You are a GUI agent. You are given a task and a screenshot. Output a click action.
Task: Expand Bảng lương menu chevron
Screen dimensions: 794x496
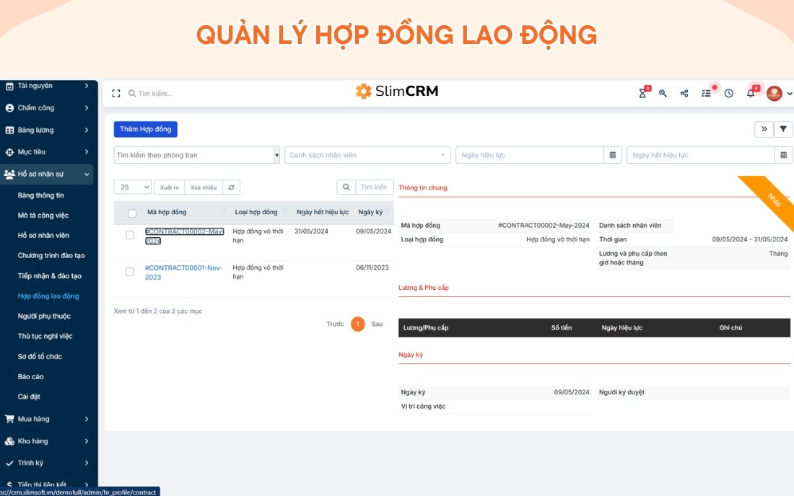[87, 130]
